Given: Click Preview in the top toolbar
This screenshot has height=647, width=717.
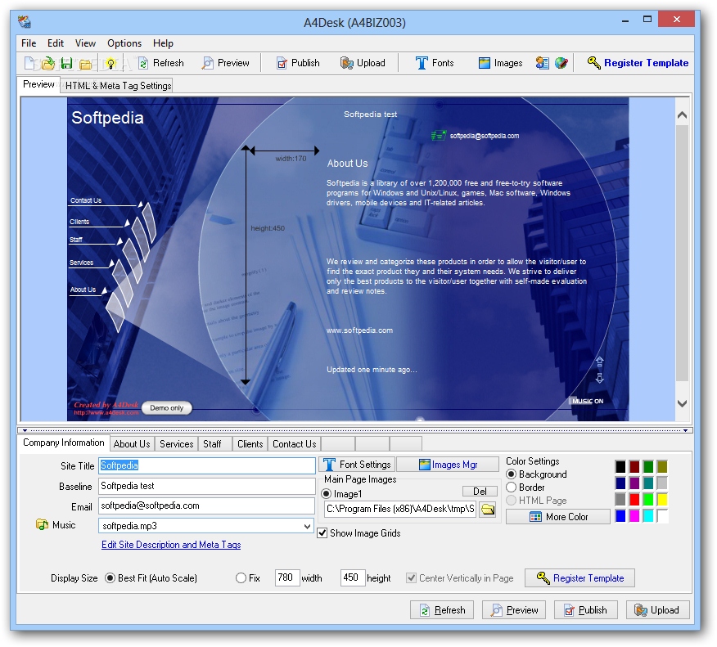Looking at the screenshot, I should coord(226,63).
